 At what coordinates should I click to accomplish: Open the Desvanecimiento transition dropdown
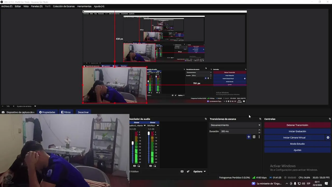coord(235,125)
